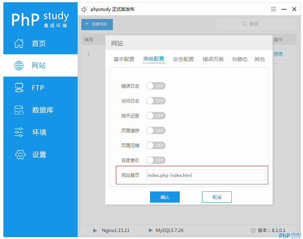Click the row number 1 cell

coord(88,54)
